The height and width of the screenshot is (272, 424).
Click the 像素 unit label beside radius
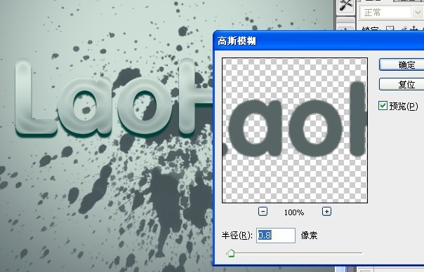click(309, 236)
